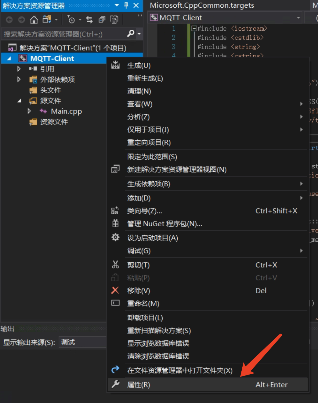Open the search options dropdown arrow
318x403 pixels.
click(139, 34)
